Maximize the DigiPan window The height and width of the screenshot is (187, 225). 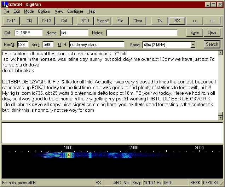pos(213,5)
